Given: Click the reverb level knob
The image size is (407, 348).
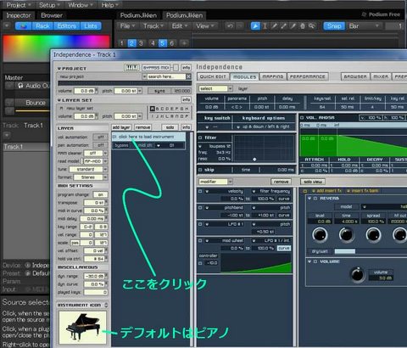Looking at the screenshot, I should click(x=320, y=234).
